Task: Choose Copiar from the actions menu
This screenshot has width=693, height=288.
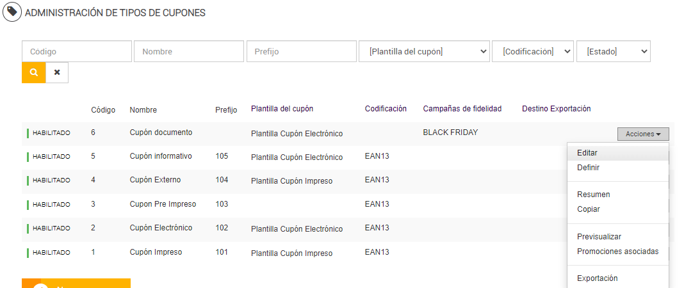Action: (588, 209)
